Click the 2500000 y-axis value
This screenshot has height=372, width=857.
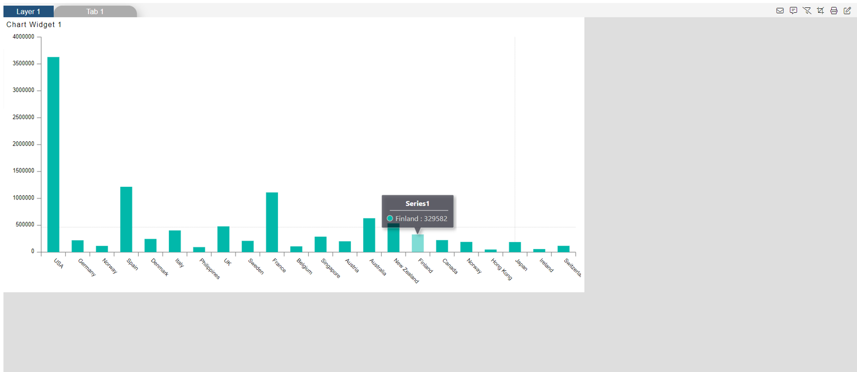[23, 117]
